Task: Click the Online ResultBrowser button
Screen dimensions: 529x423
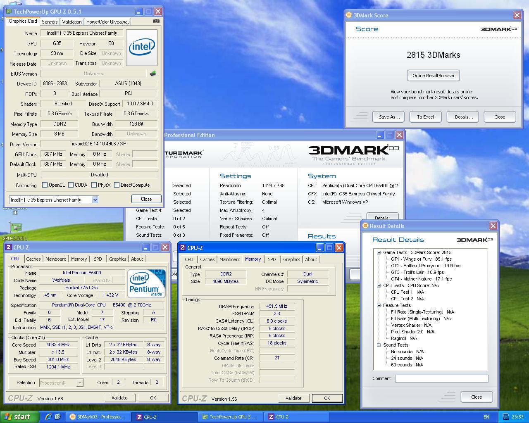Action: (433, 76)
